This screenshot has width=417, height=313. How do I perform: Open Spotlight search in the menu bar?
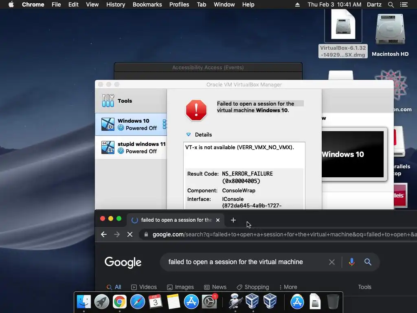[x=391, y=4]
